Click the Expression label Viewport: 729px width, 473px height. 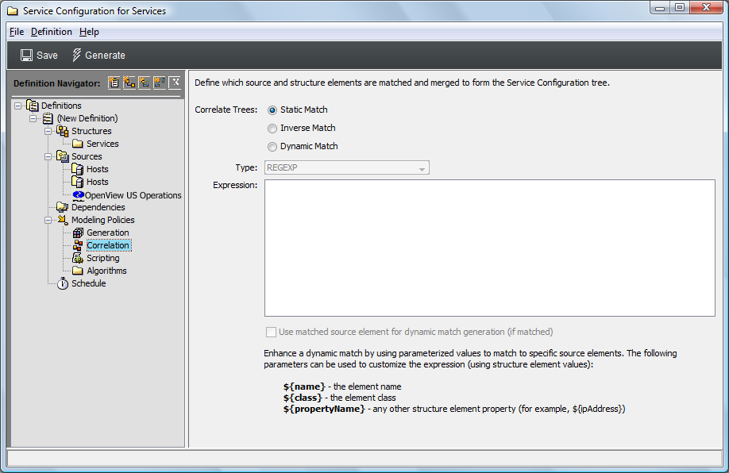click(235, 185)
